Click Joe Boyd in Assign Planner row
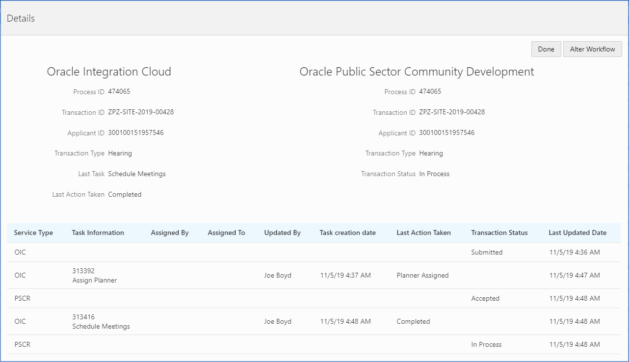The width and height of the screenshot is (629, 362). pyautogui.click(x=278, y=275)
